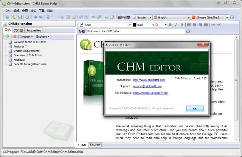
Task: Switch to the 导航 tab
Action: tap(8, 30)
